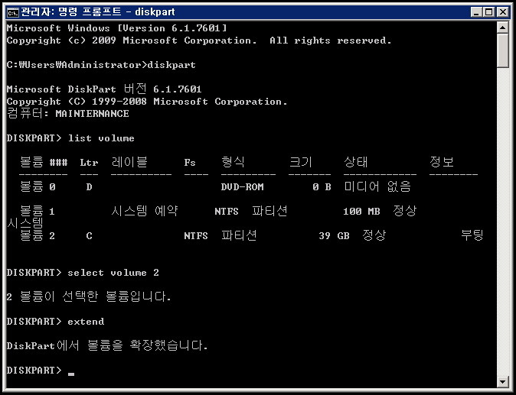Close the diskpart command prompt window

pyautogui.click(x=503, y=12)
